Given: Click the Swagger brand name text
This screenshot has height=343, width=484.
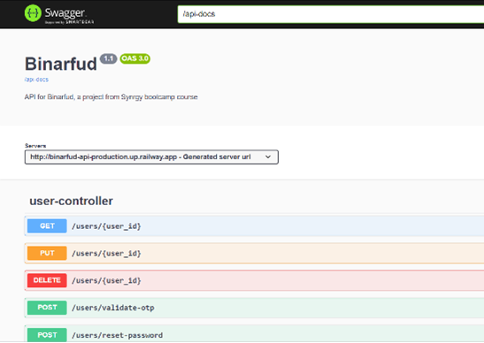Looking at the screenshot, I should tap(65, 13).
